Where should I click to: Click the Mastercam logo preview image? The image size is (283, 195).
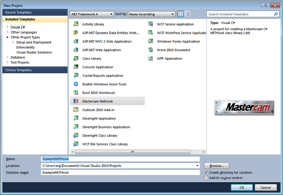(x=244, y=107)
